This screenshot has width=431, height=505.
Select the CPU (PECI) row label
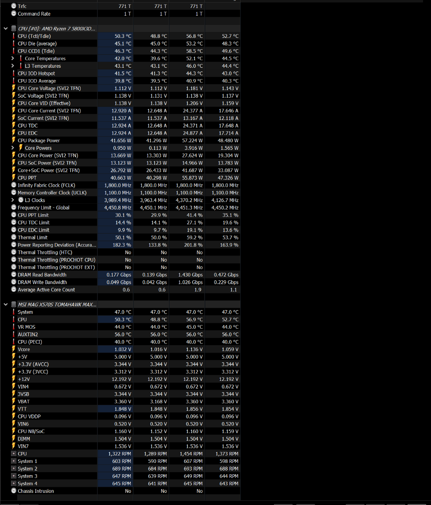30,342
